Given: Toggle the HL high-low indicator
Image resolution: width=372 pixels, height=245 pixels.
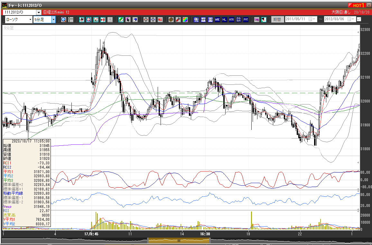Looking at the screenshot, I should [224, 20].
